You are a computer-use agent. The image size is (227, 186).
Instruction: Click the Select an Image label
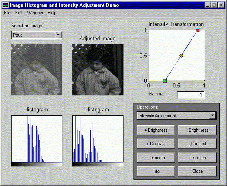pos(27,26)
